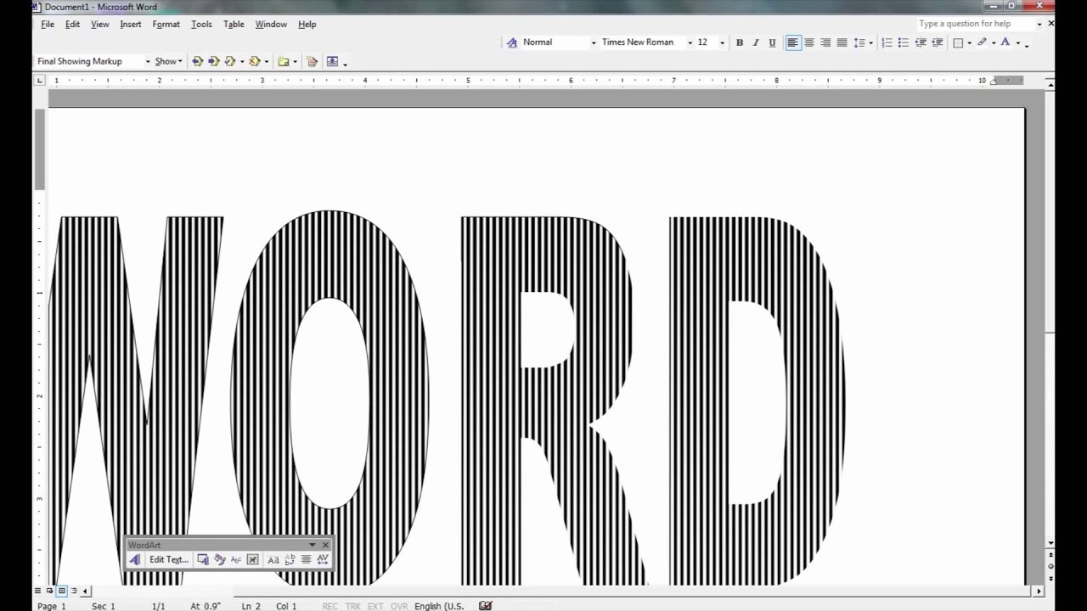Click the Numbering list icon
1087x611 pixels.
[887, 42]
